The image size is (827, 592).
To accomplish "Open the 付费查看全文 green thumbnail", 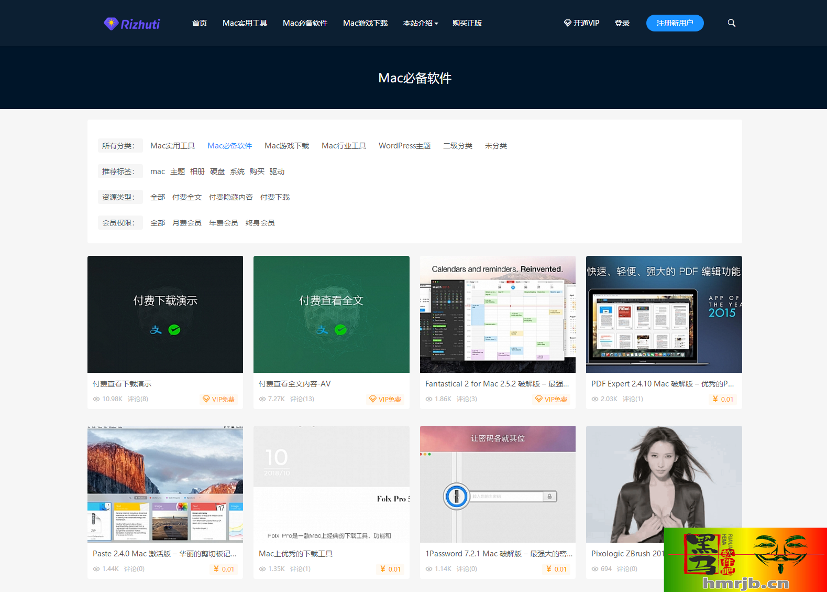I will click(332, 314).
